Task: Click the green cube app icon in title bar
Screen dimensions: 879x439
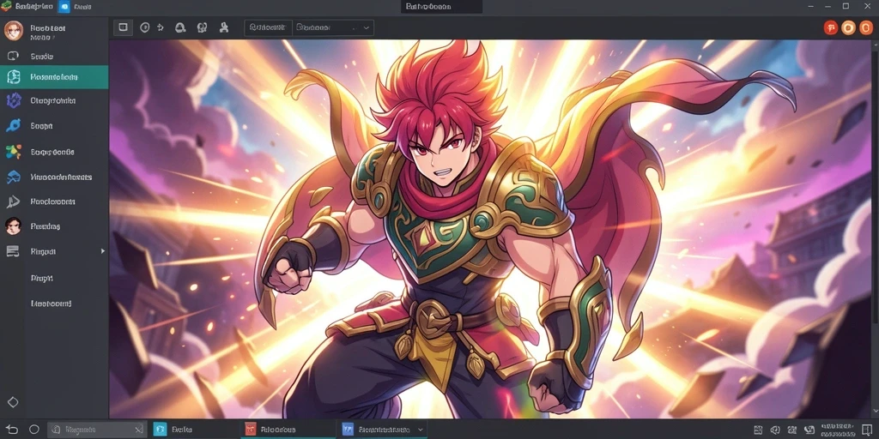Action: 7,6
